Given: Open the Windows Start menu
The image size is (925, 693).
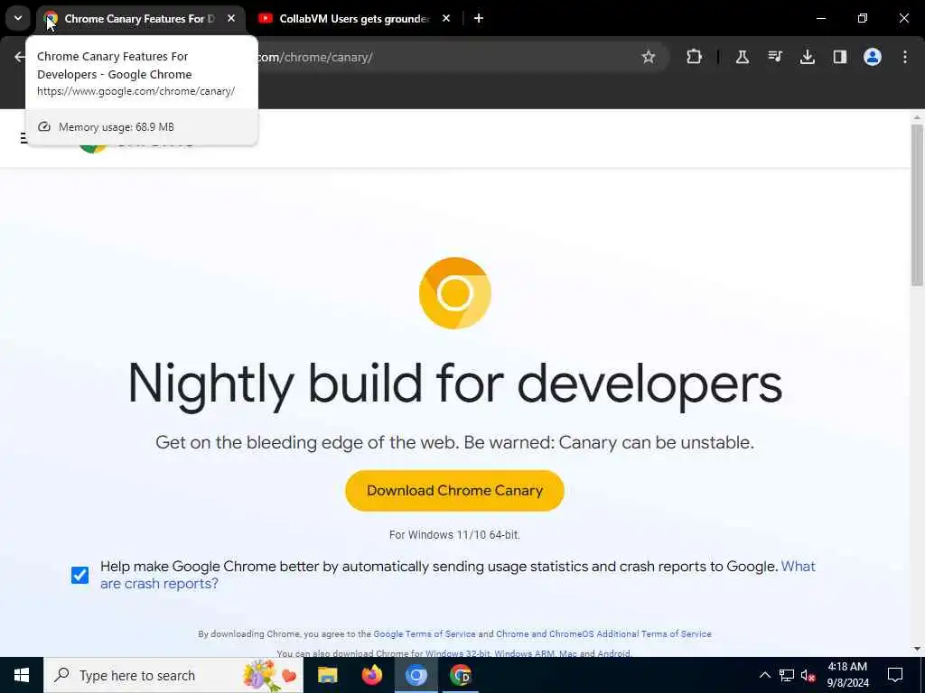Looking at the screenshot, I should tap(22, 675).
